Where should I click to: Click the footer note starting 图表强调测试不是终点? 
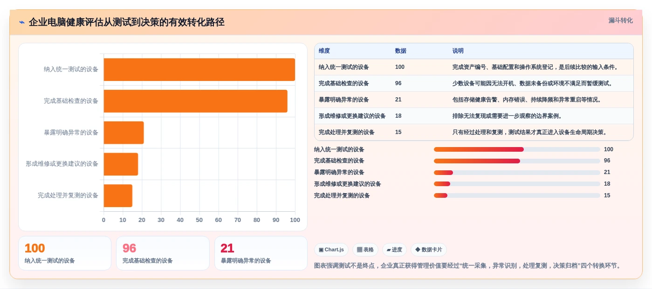pyautogui.click(x=468, y=266)
